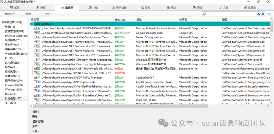Click green Sogou icon on .NET Framework adv row

39,68
